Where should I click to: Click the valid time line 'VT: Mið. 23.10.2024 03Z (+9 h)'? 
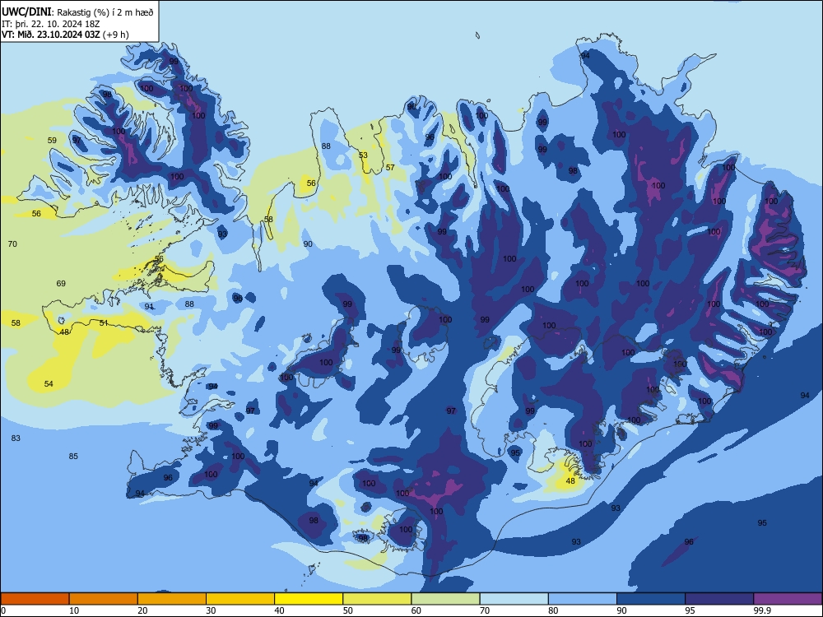point(65,35)
